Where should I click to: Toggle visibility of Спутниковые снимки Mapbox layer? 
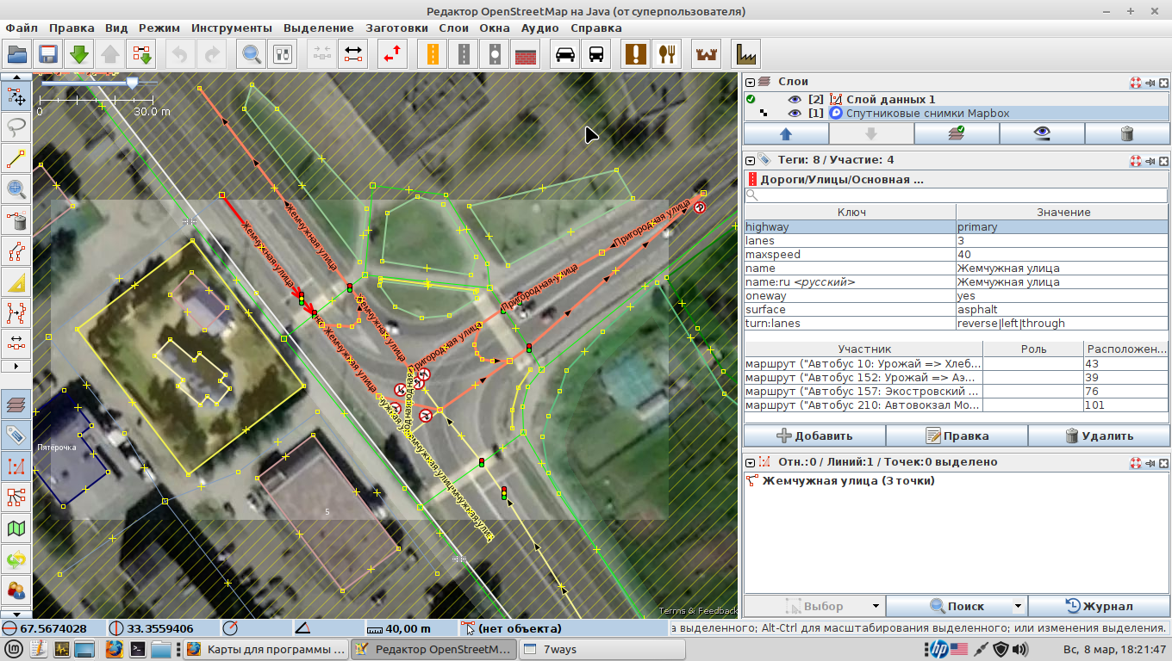pos(795,113)
